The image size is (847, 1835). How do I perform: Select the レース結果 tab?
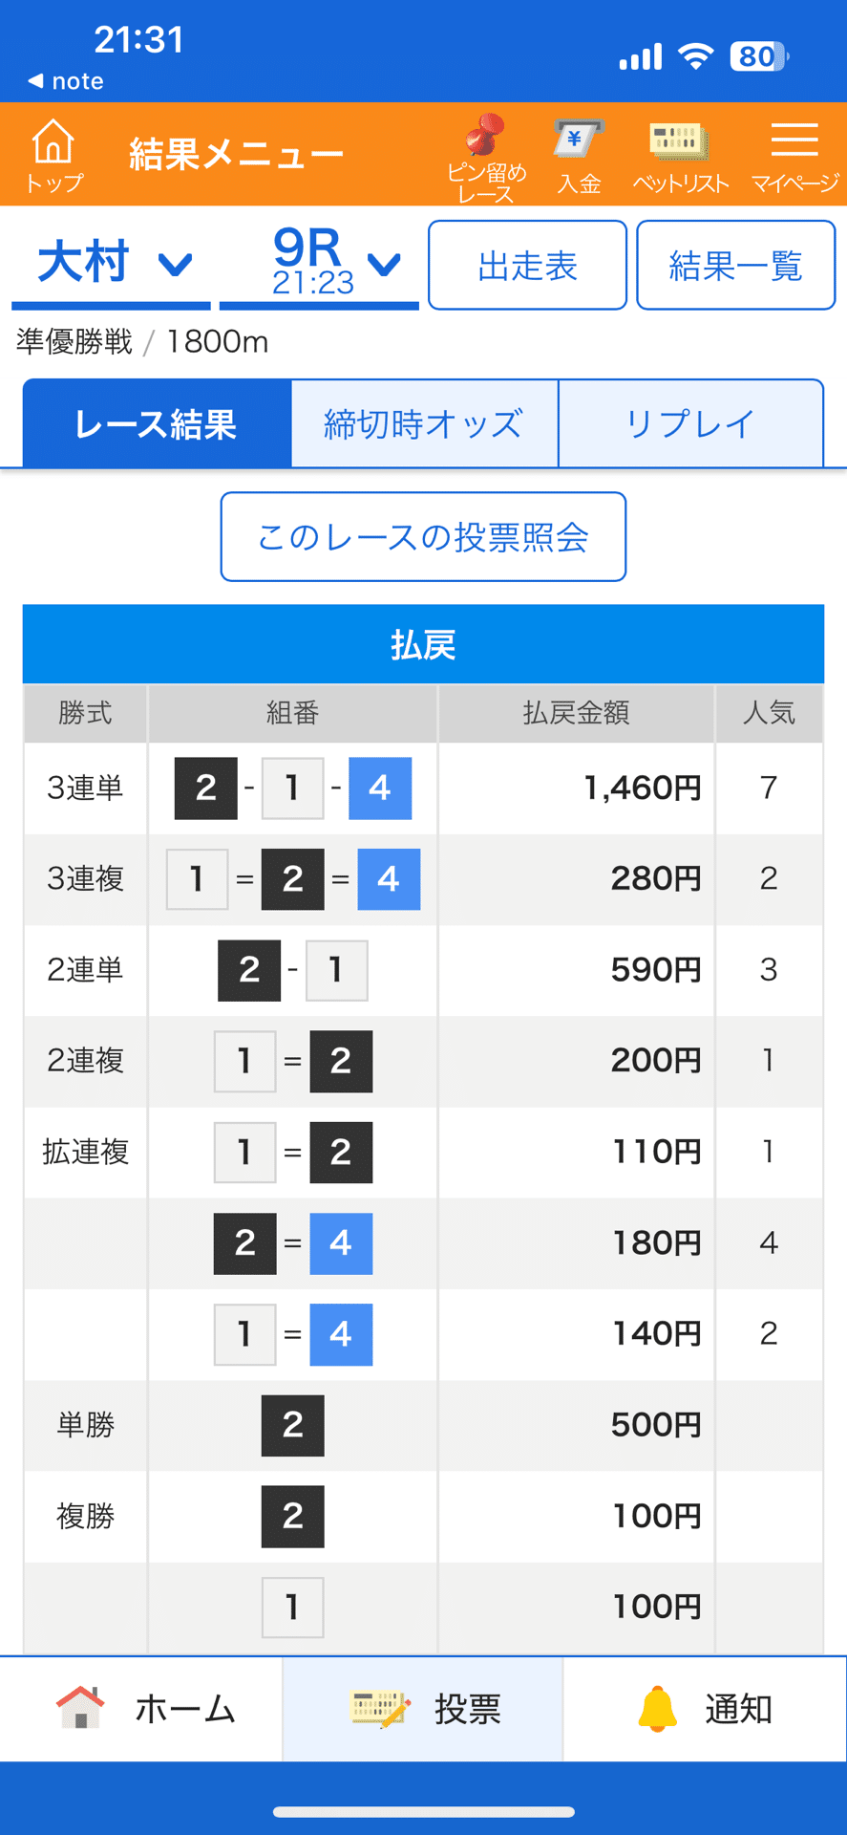click(x=156, y=423)
